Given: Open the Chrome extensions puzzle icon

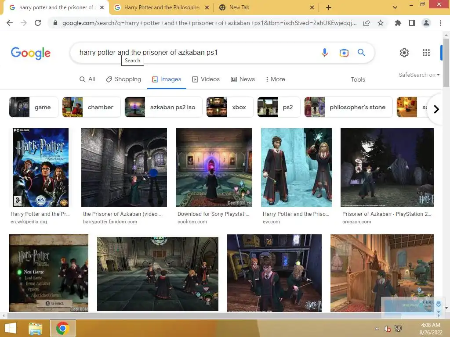Looking at the screenshot, I should [x=398, y=23].
